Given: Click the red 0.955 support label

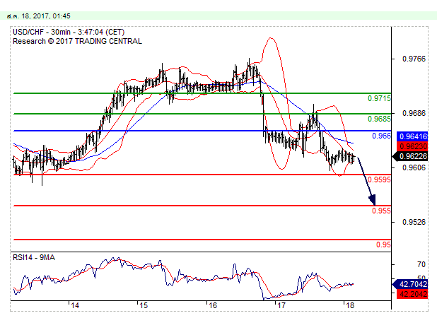Looking at the screenshot, I should pos(381,211).
